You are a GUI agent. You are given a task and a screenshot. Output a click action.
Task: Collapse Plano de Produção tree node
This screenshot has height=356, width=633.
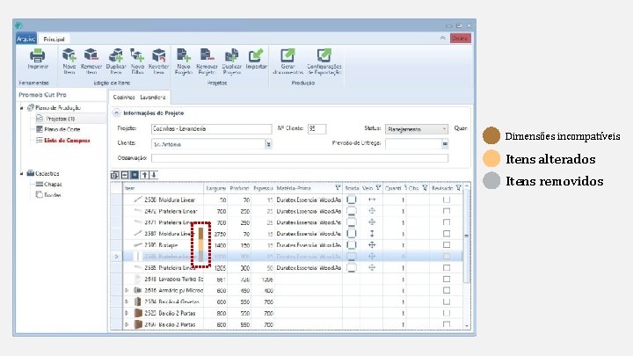[x=22, y=108]
